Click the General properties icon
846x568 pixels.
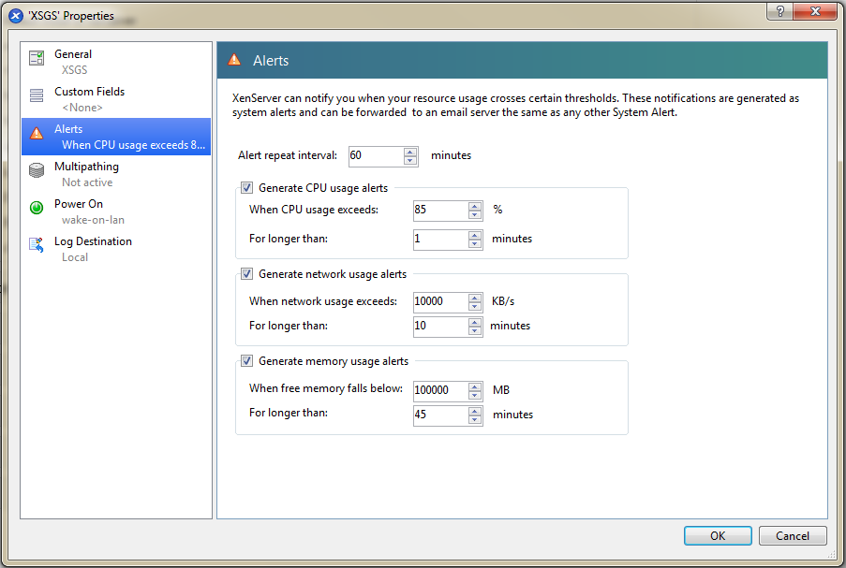pos(37,59)
